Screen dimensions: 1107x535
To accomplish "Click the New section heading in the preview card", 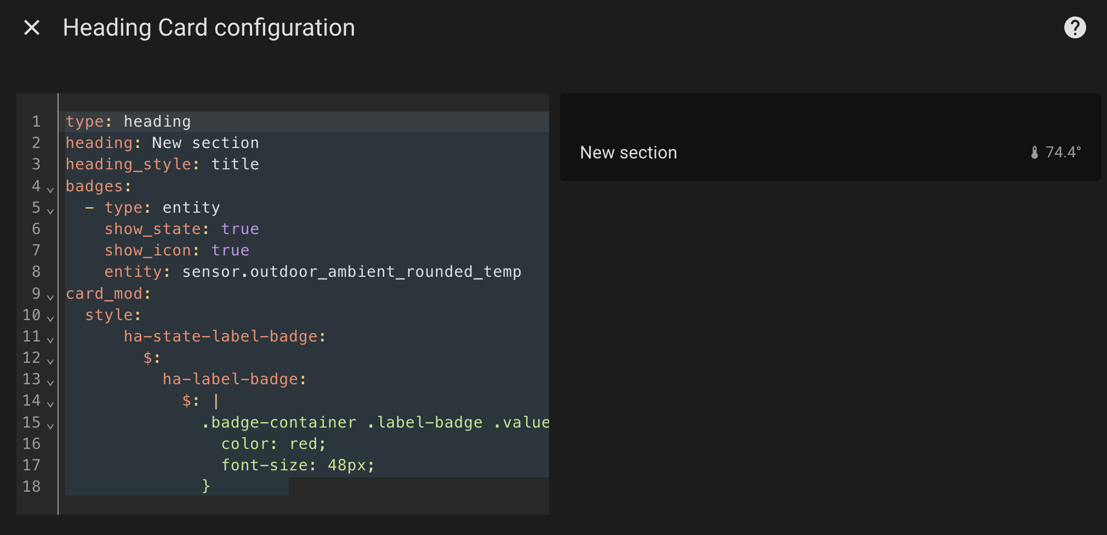I will coord(628,152).
